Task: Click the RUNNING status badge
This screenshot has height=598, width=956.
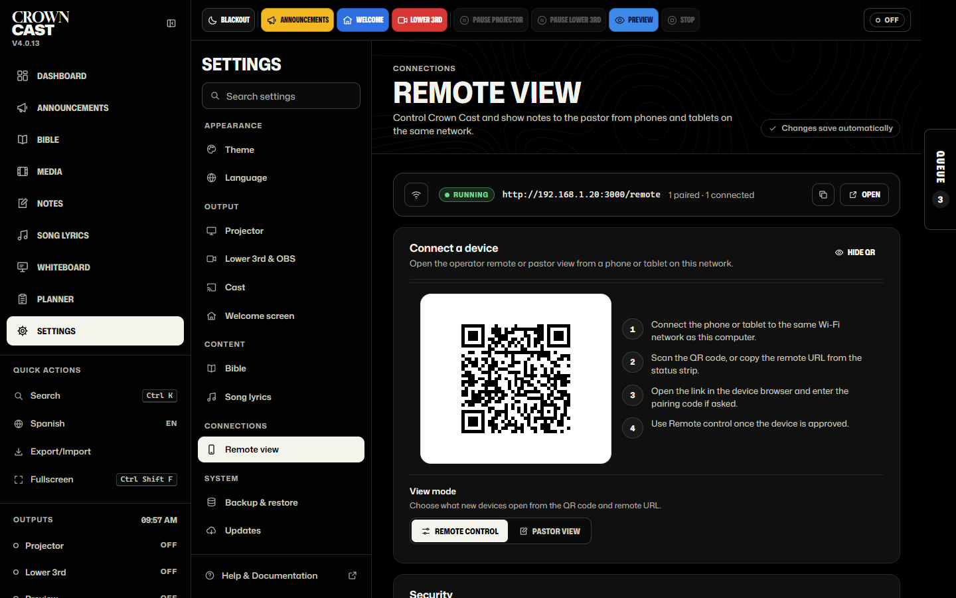Action: [x=467, y=195]
